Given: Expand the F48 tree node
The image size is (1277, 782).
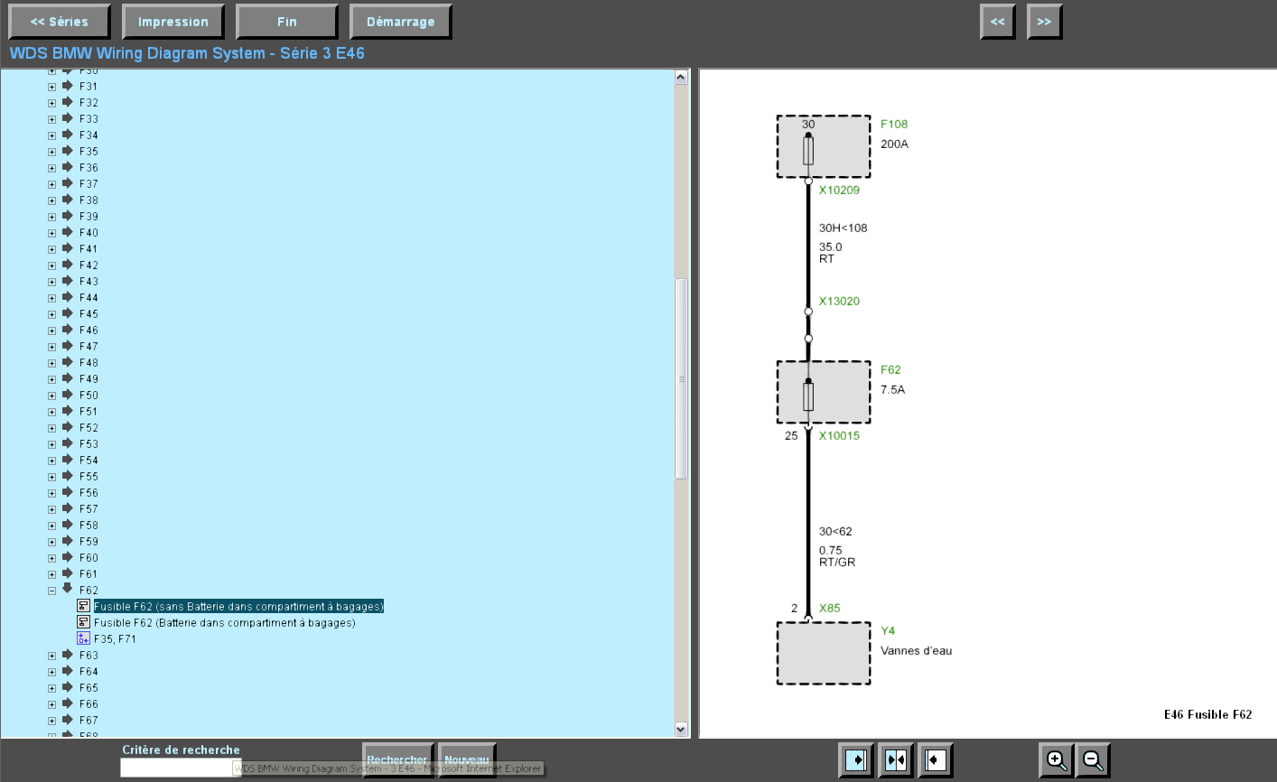Looking at the screenshot, I should [x=51, y=363].
